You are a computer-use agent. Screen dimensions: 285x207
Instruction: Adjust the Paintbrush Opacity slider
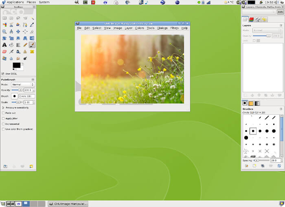point(17,90)
